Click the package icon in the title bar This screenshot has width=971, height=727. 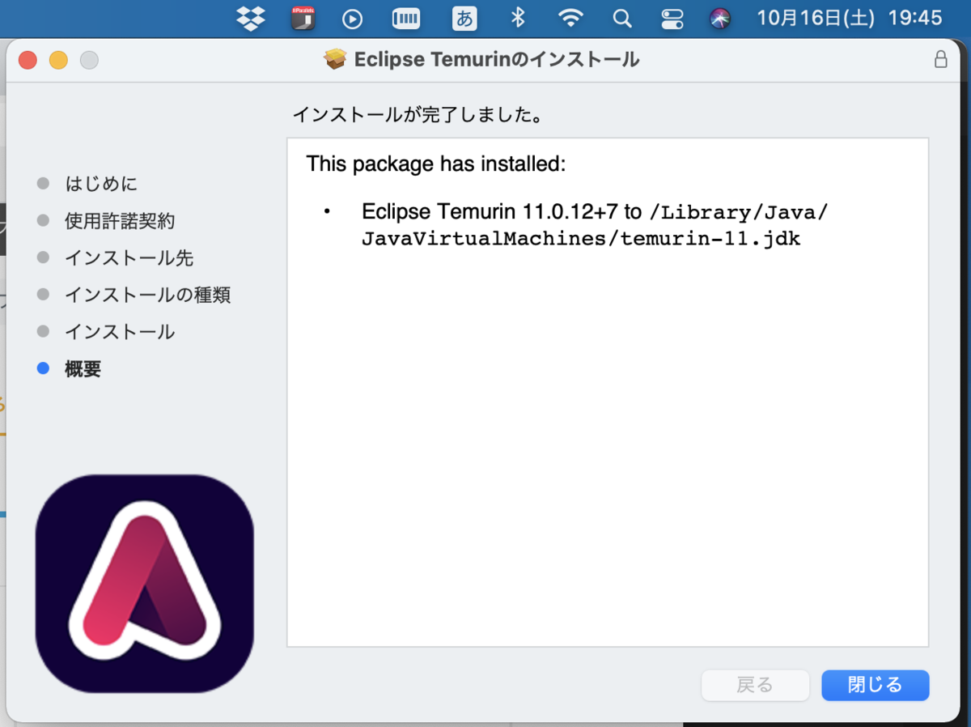pos(334,58)
